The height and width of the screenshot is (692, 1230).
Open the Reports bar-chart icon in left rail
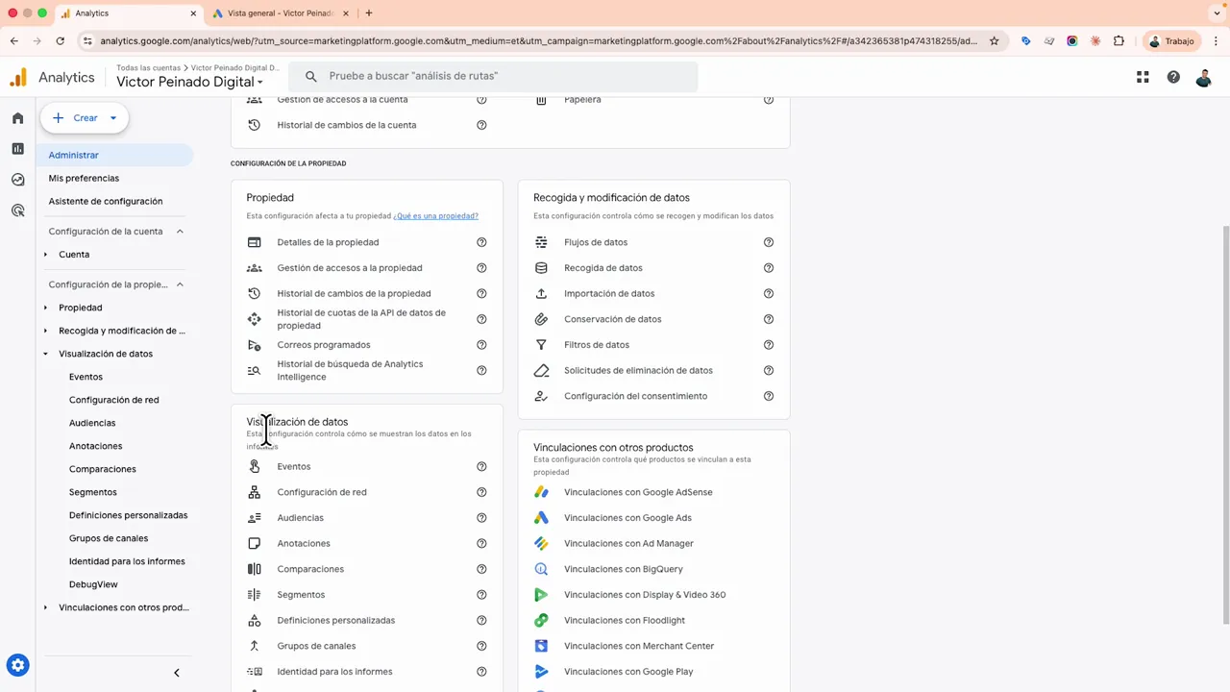[x=17, y=149]
